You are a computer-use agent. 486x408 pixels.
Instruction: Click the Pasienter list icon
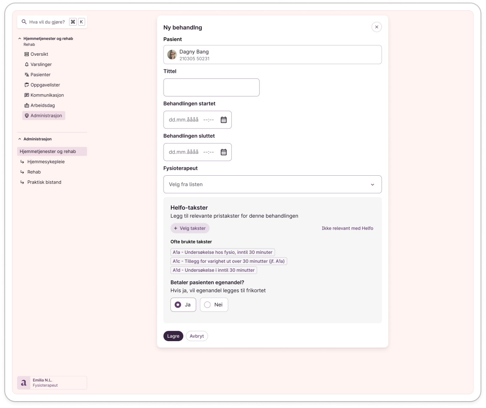pos(27,75)
